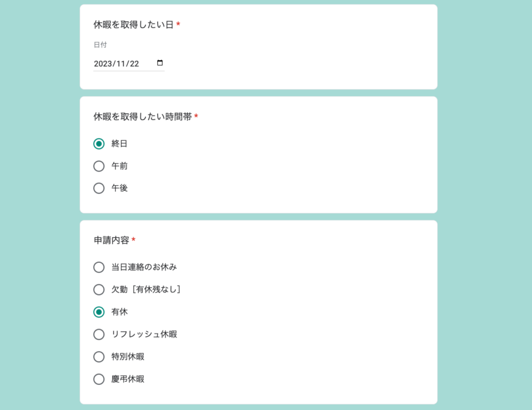
Task: Click the 有休 option text label
Action: pos(120,312)
